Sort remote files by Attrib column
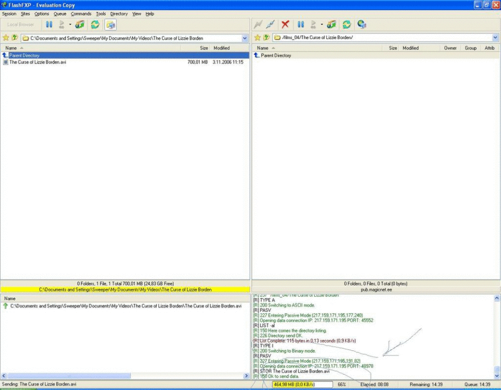Image resolution: width=501 pixels, height=390 pixels. (489, 48)
